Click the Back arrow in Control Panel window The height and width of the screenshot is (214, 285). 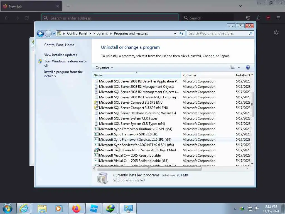tap(40, 33)
